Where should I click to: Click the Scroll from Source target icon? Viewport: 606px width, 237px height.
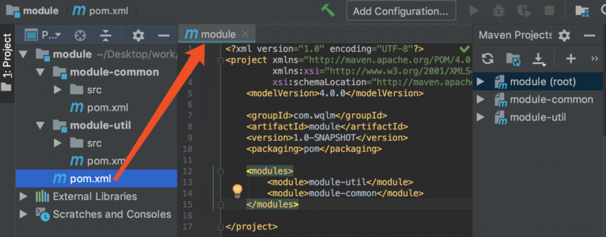click(x=80, y=36)
